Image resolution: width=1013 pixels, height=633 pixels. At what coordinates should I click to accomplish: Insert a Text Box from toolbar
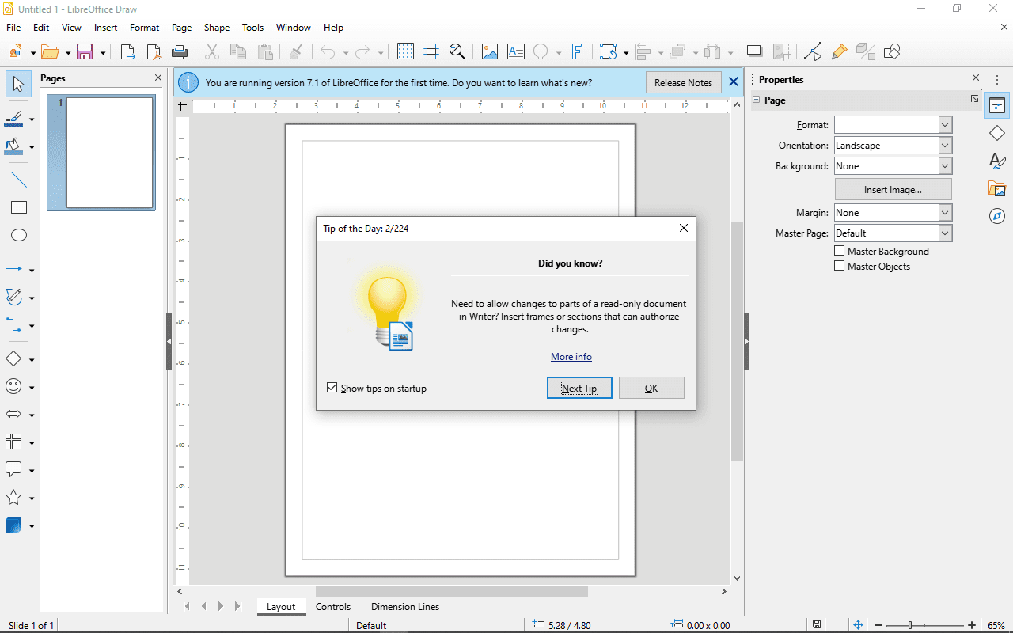(516, 52)
